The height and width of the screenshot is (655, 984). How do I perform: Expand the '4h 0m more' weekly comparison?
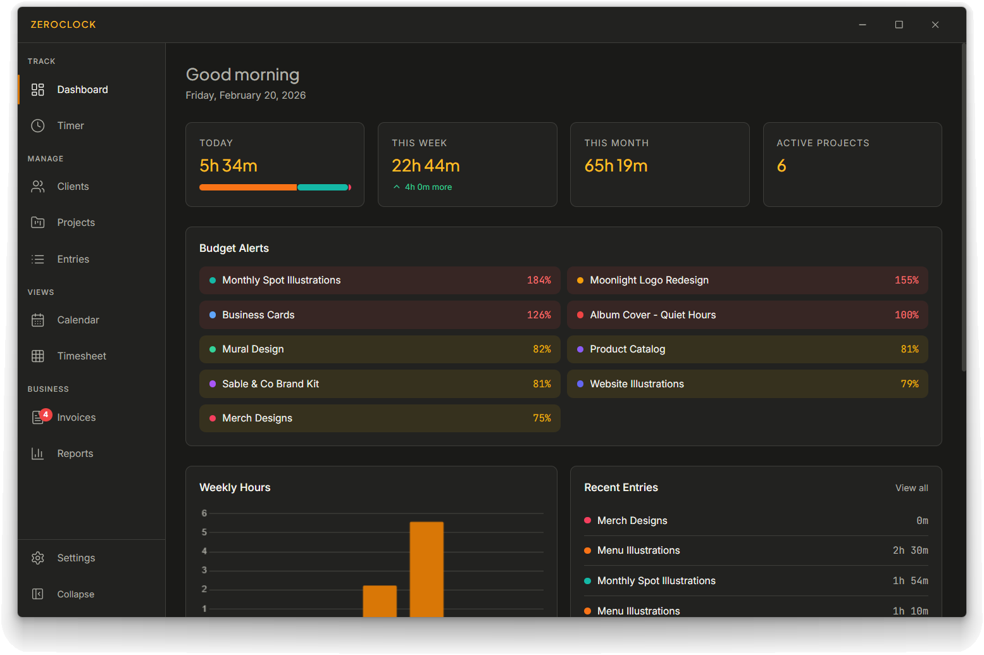421,187
